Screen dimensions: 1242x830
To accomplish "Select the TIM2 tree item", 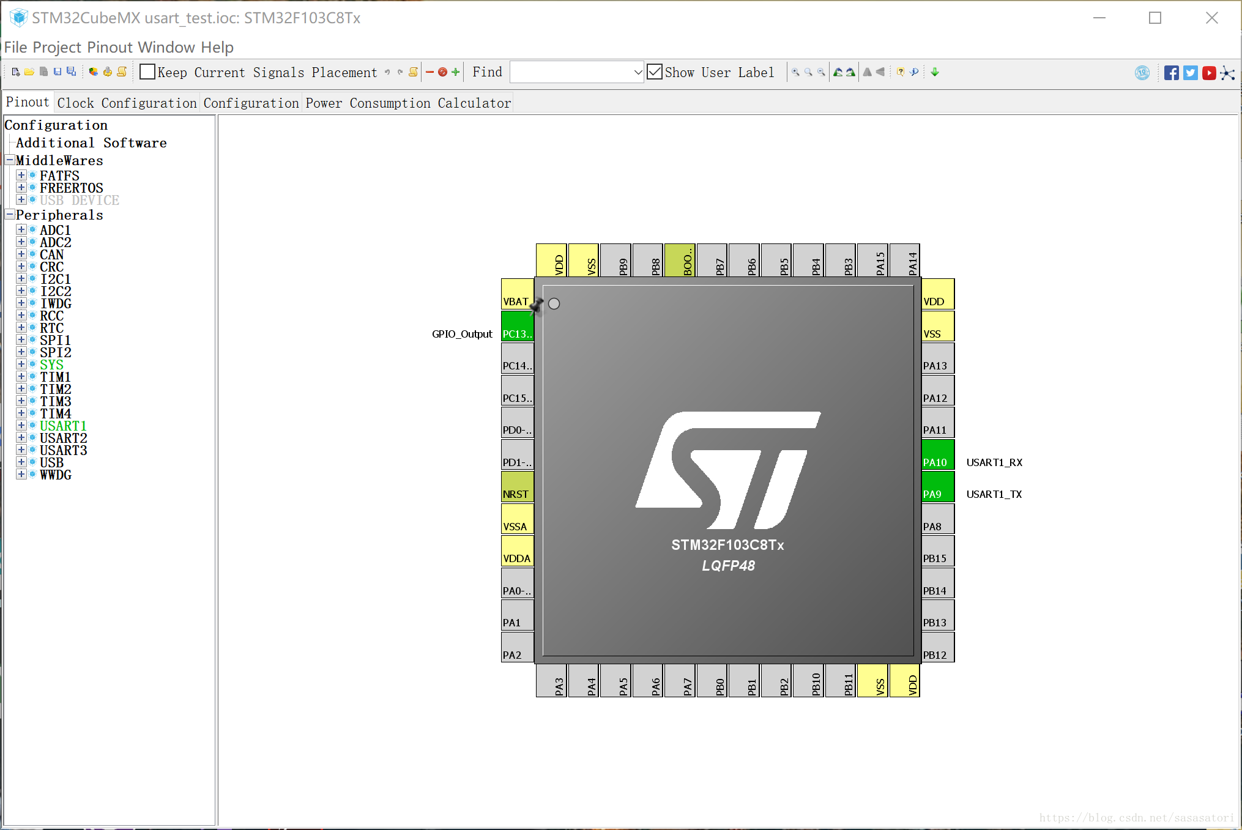I will pos(56,389).
